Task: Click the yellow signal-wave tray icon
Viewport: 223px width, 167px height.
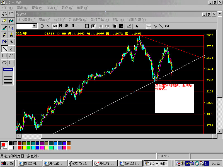Action: point(187,163)
